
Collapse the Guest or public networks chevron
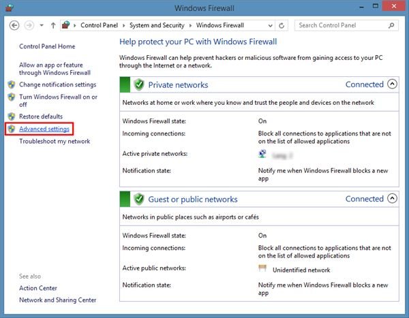(x=392, y=199)
